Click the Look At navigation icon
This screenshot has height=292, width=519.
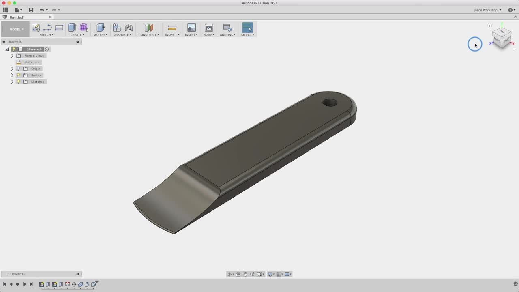click(x=238, y=274)
